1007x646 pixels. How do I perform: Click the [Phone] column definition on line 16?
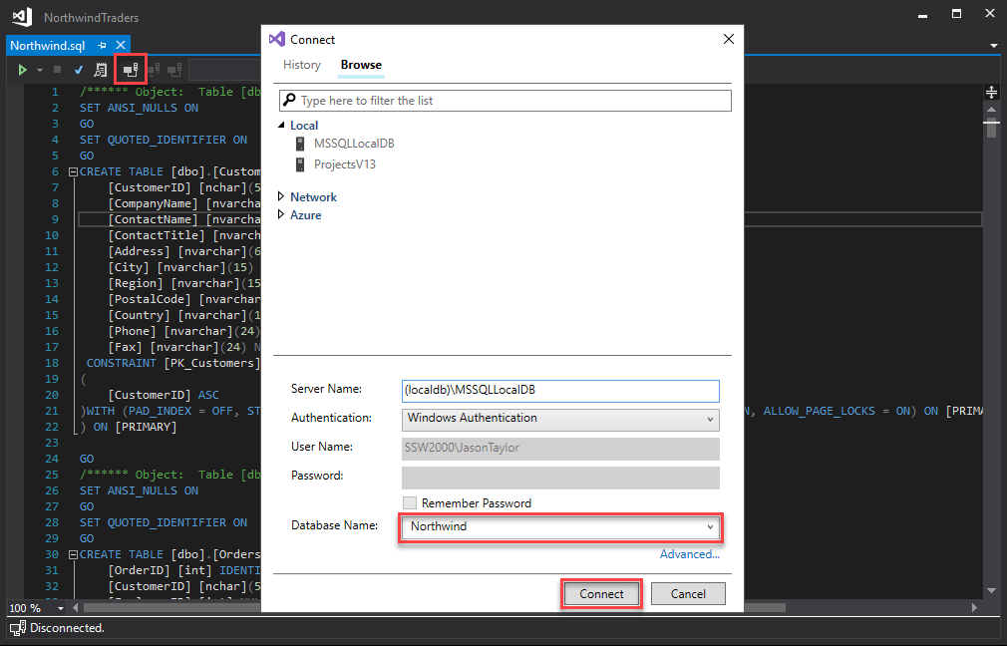pyautogui.click(x=183, y=331)
